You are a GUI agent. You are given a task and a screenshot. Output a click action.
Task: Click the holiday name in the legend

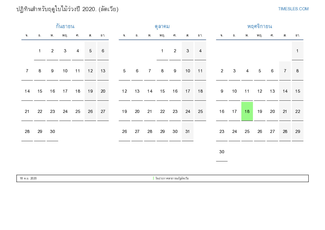pyautogui.click(x=172, y=178)
